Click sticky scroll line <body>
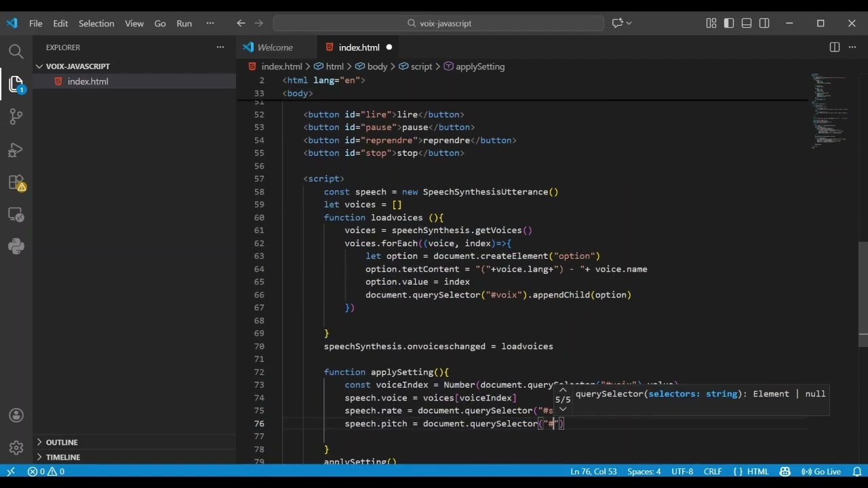 pos(298,93)
